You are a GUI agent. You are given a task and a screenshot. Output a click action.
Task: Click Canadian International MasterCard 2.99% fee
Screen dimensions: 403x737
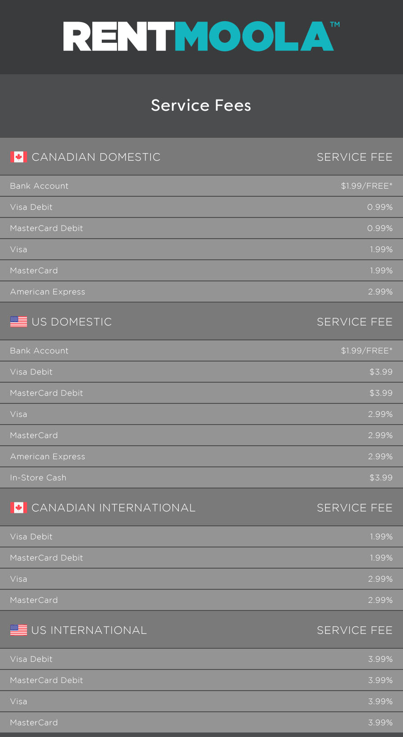(380, 600)
